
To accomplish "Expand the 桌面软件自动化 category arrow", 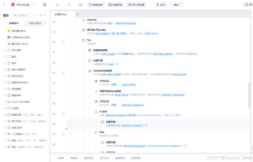I will 5,82.
